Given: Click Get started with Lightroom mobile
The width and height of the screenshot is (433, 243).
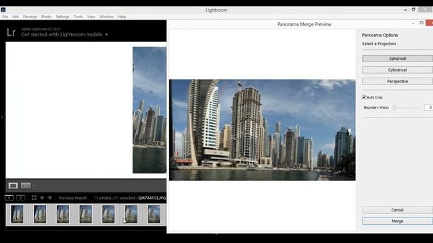Looking at the screenshot, I should (x=62, y=34).
